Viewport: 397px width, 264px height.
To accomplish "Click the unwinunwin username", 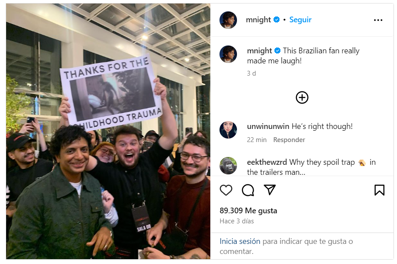I will (x=268, y=126).
